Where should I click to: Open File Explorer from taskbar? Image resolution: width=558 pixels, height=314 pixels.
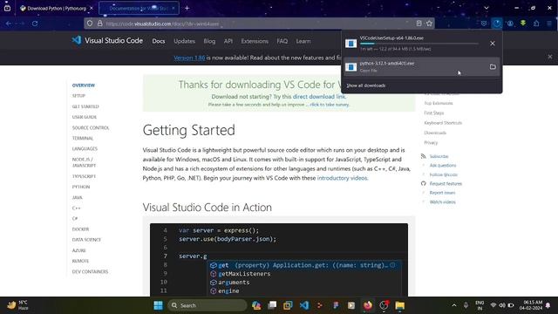[x=399, y=305]
